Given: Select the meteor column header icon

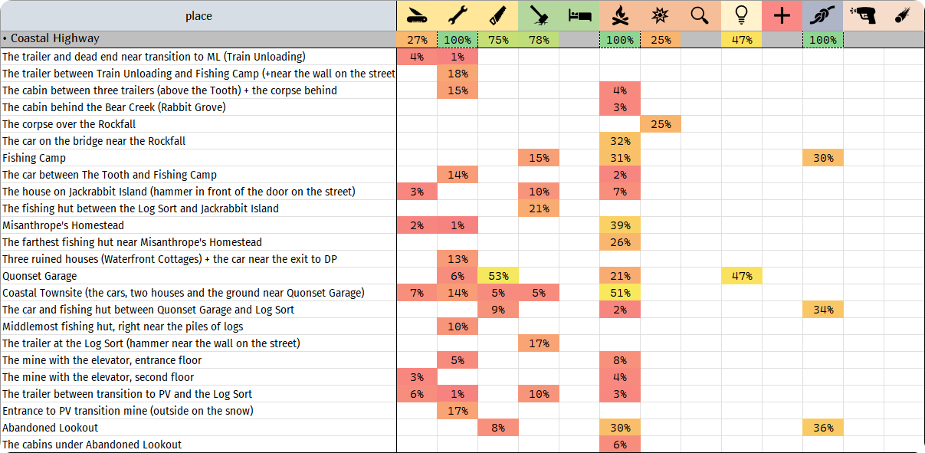Looking at the screenshot, I should 904,15.
